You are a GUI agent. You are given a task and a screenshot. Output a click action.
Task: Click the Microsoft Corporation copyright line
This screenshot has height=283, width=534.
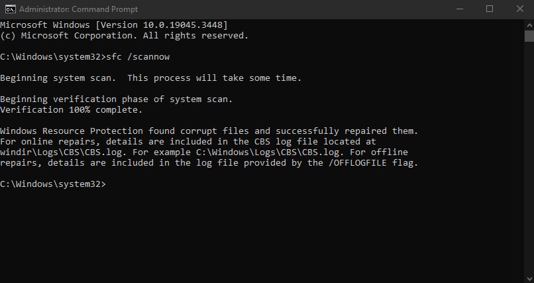125,35
